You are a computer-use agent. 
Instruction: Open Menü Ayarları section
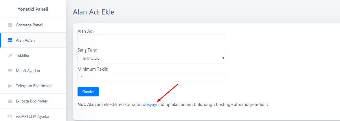(33, 71)
